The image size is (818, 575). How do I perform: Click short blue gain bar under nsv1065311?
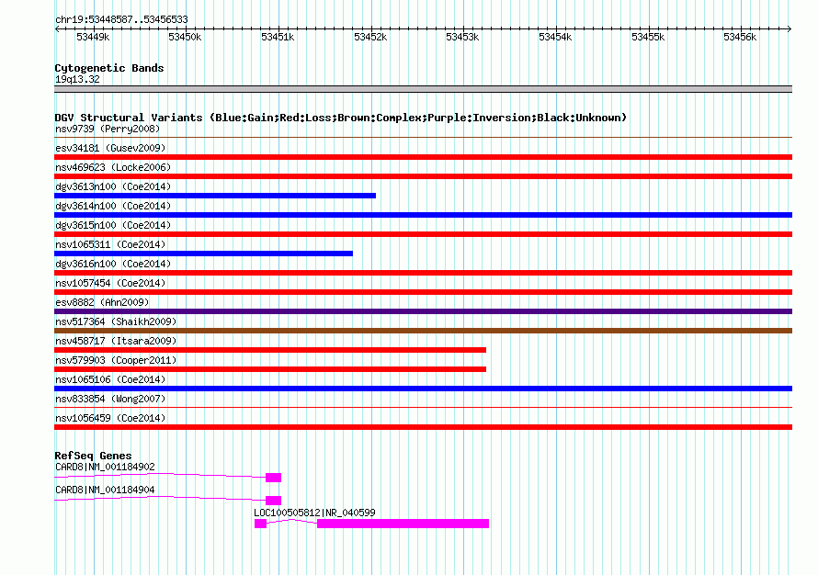[203, 254]
